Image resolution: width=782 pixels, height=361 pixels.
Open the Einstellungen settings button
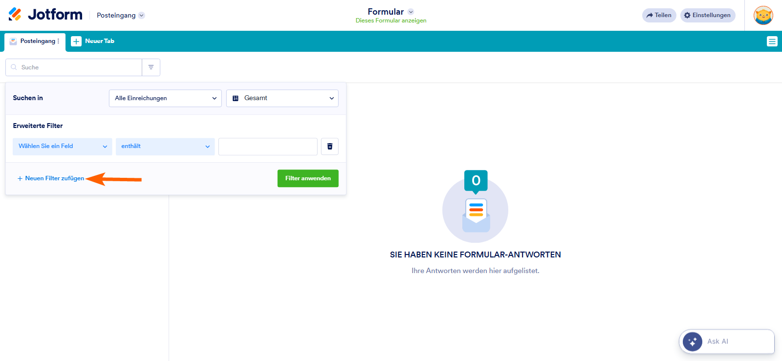point(707,15)
